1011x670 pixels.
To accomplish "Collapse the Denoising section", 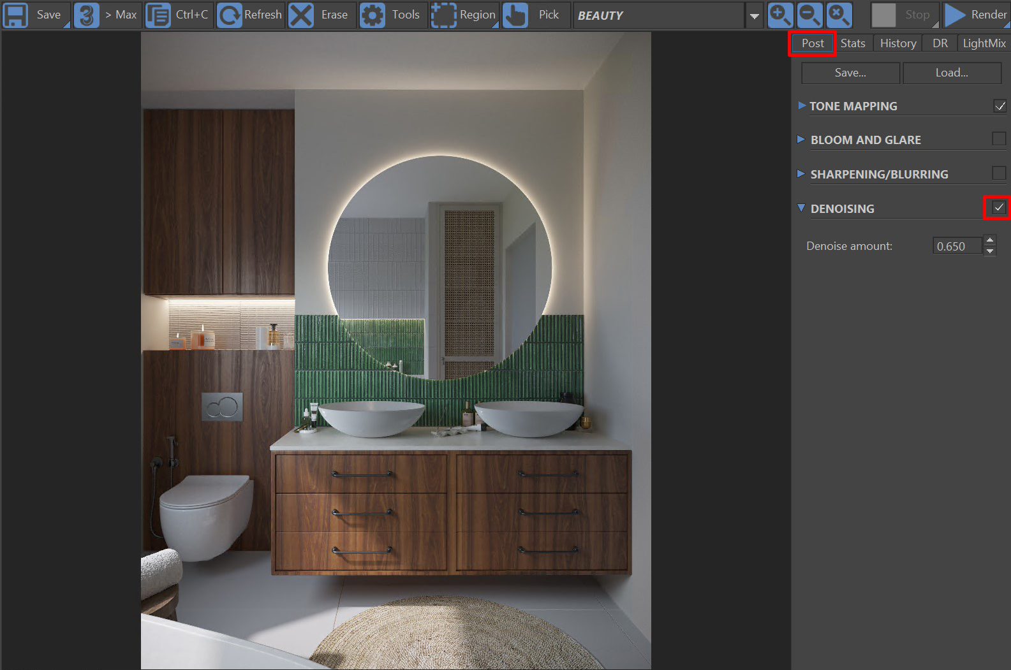I will pyautogui.click(x=802, y=208).
